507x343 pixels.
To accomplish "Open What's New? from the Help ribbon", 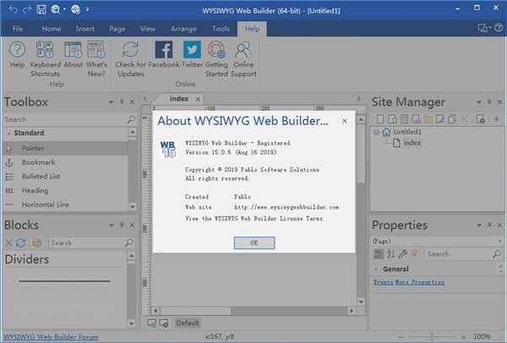I will (x=96, y=59).
